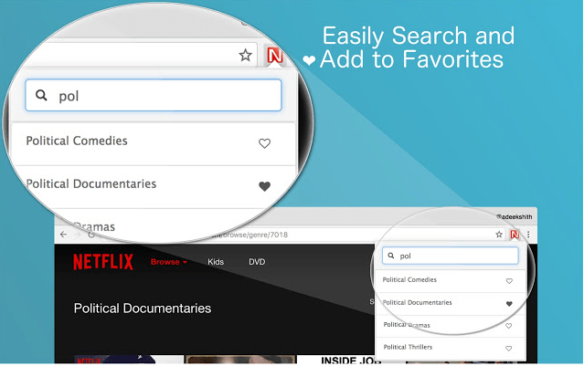Expand the Browse dropdown on Netflix
The width and height of the screenshot is (584, 366).
pyautogui.click(x=168, y=262)
